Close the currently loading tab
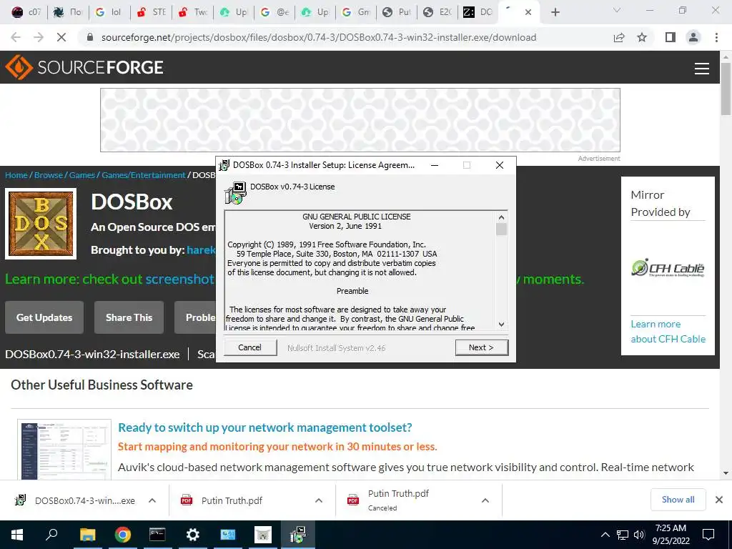 pos(528,12)
